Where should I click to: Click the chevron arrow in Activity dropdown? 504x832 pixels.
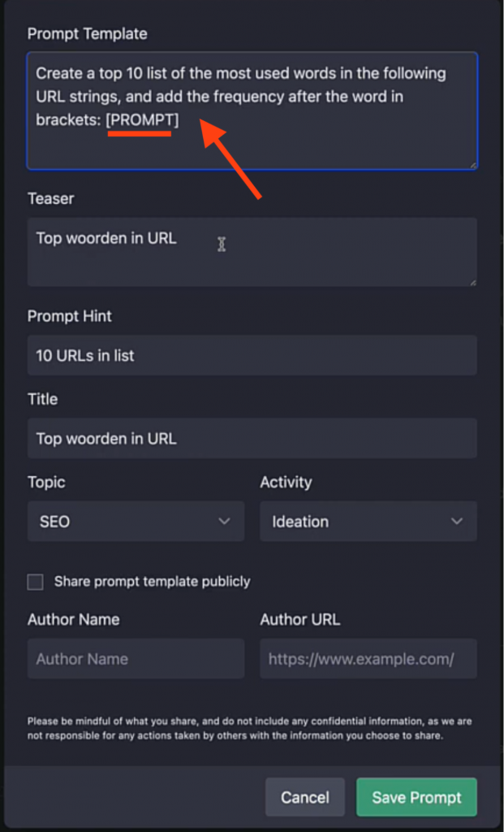point(457,521)
